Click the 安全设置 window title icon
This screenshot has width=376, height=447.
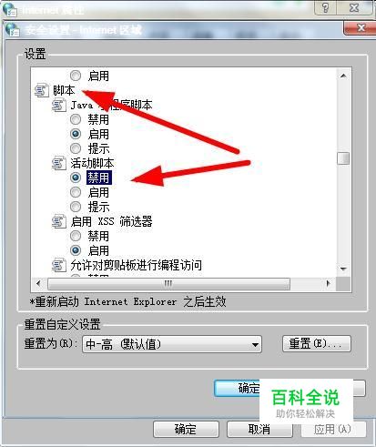(13, 30)
